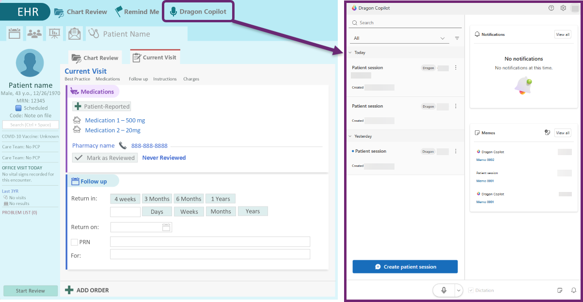Click the Start Review button
This screenshot has height=302, width=583.
point(31,291)
